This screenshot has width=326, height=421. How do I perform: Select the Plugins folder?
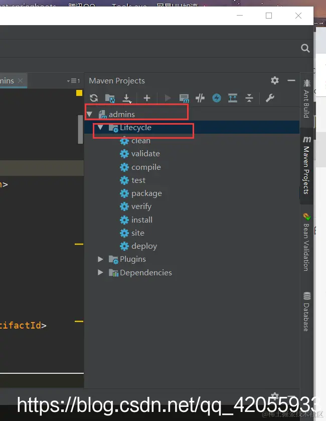click(133, 259)
